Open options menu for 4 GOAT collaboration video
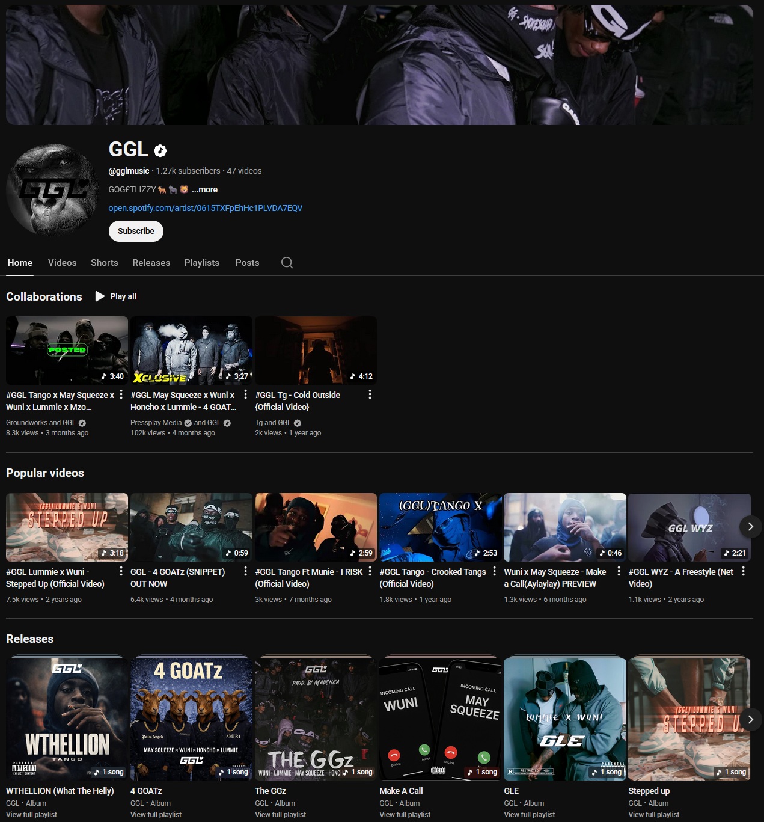 click(x=246, y=394)
